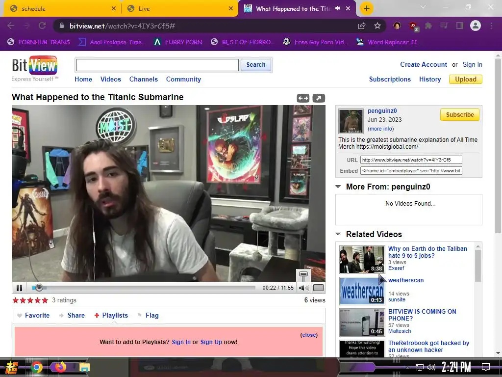The height and width of the screenshot is (377, 502).
Task: Open the notifications action center icon
Action: click(486, 367)
